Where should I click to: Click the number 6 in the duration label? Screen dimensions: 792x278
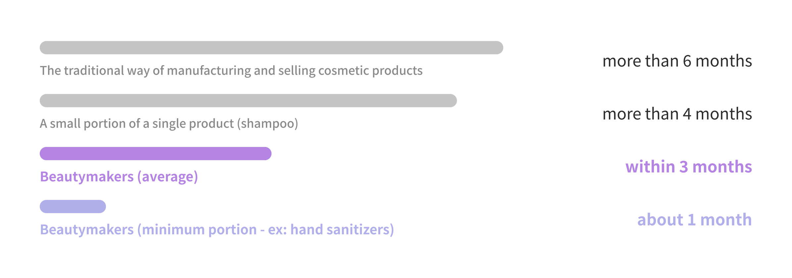pyautogui.click(x=687, y=61)
